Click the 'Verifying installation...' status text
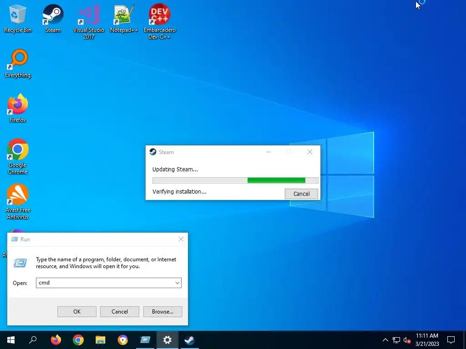The width and height of the screenshot is (466, 349). [179, 192]
